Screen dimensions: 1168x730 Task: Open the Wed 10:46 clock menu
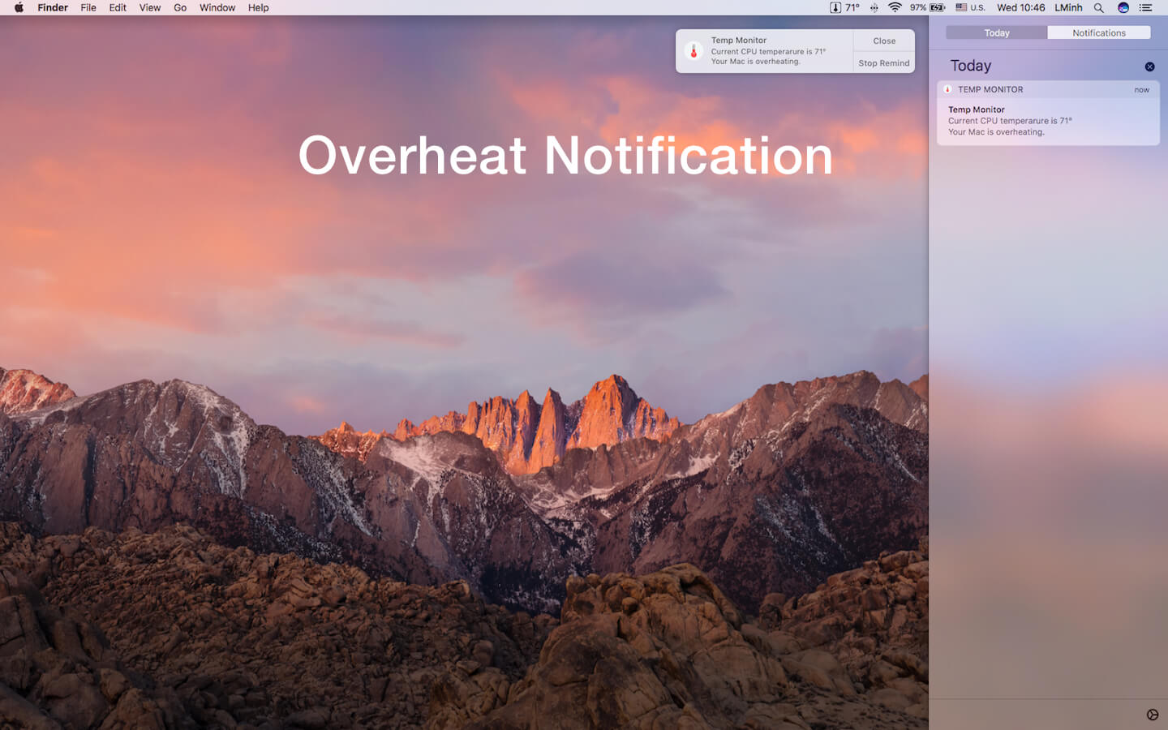click(1020, 7)
